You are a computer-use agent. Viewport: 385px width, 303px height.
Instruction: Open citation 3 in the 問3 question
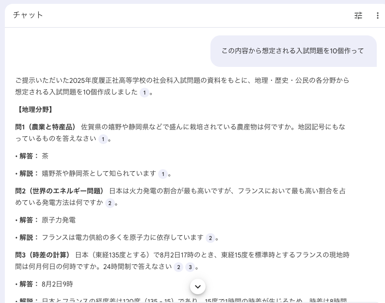(190, 267)
